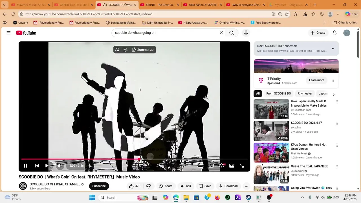
Task: Open account avatar menu
Action: point(347,33)
